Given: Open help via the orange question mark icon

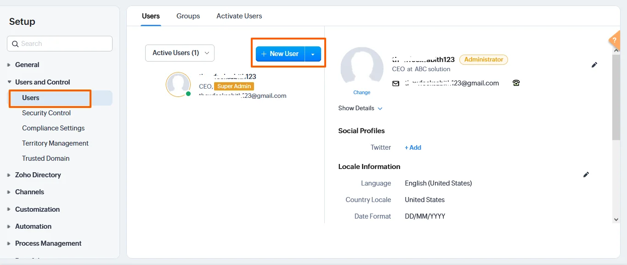Looking at the screenshot, I should [615, 40].
